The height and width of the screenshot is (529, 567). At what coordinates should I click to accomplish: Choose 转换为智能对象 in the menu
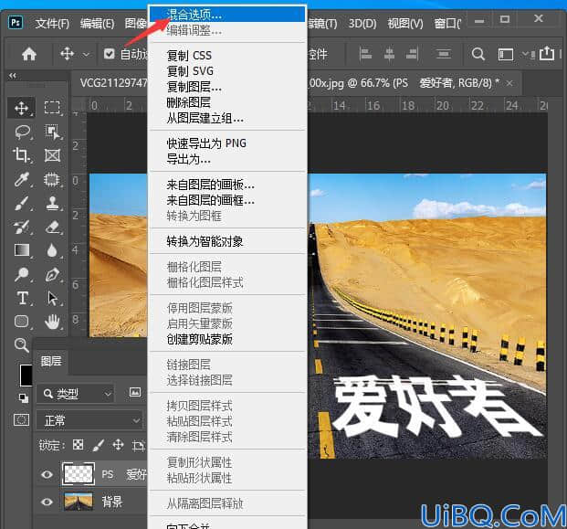click(227, 241)
